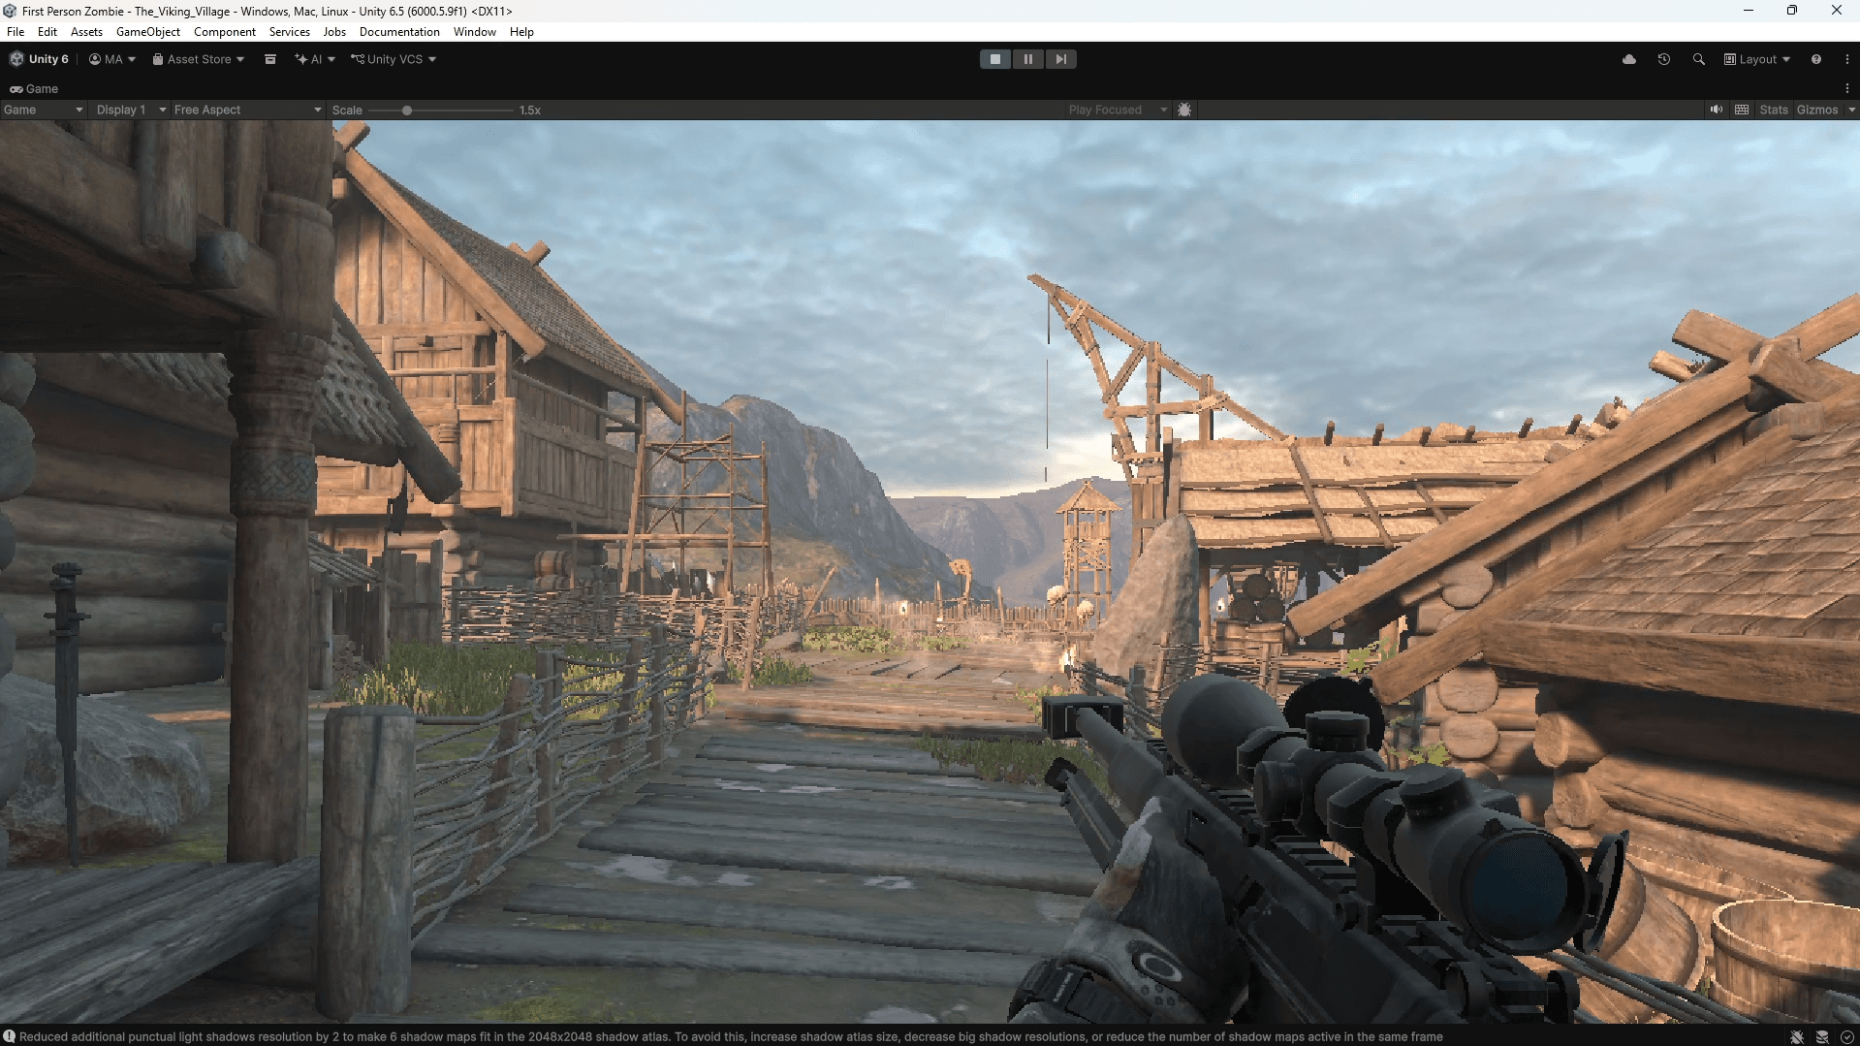This screenshot has width=1860, height=1046.
Task: Open Free Aspect resolution dropdown
Action: [247, 110]
